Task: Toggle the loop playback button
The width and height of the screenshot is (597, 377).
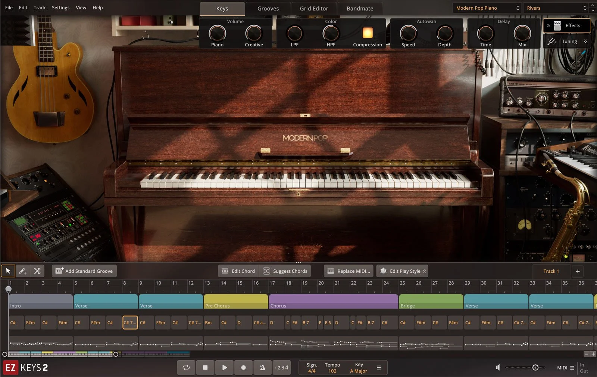Action: (x=186, y=368)
